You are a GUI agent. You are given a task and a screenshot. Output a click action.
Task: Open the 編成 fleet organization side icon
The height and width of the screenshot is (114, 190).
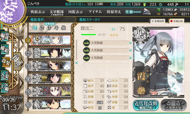[5, 37]
